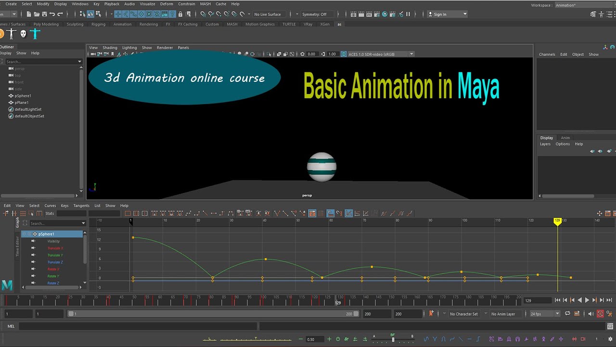Go to start of playback range

(x=558, y=300)
